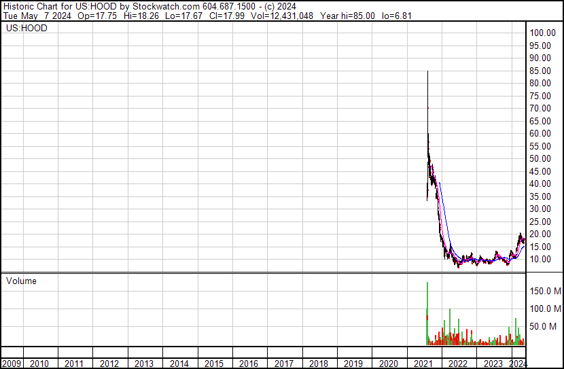This screenshot has width=564, height=369.
Task: Click the 65.00 price axis label
Action: pyautogui.click(x=540, y=121)
